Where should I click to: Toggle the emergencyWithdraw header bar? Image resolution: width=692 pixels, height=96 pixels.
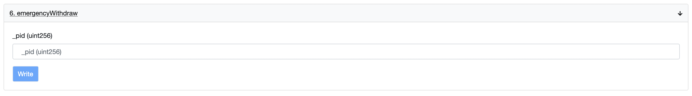tap(346, 13)
